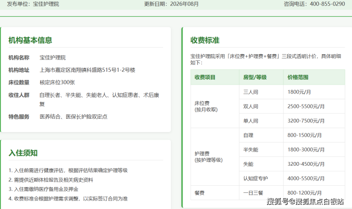Select institution name value 宝佳护理院

point(53,57)
